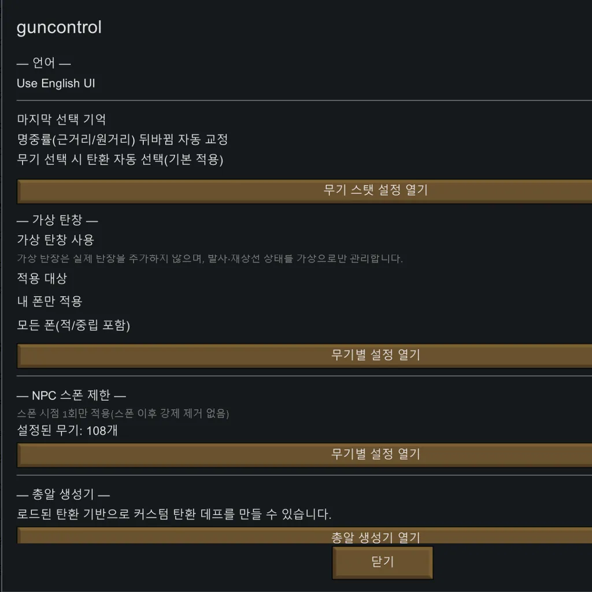The height and width of the screenshot is (592, 592).
Task: Enable the 가상 탄창 사용 option
Action: [55, 239]
